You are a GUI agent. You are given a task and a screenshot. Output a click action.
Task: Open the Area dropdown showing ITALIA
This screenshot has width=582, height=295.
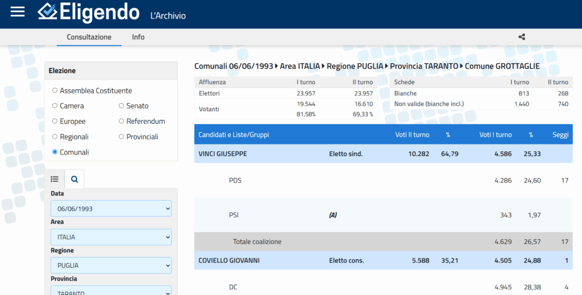pos(111,237)
